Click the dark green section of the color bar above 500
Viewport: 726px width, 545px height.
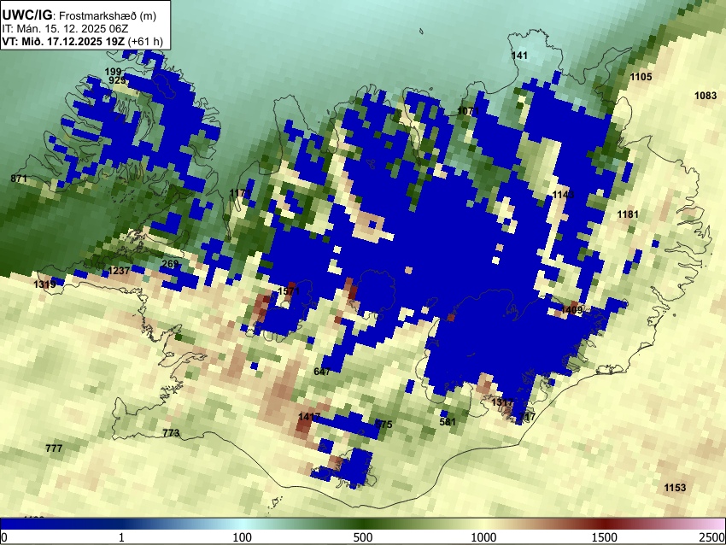363,524
